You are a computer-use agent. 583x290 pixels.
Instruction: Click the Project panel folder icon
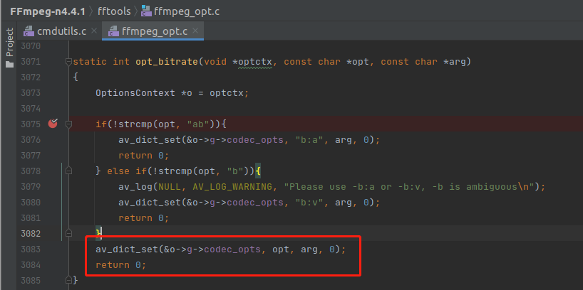click(9, 64)
